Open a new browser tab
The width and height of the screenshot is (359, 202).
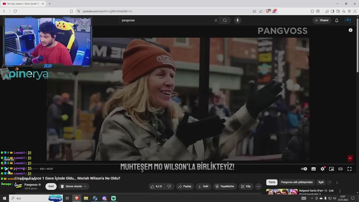(x=50, y=4)
